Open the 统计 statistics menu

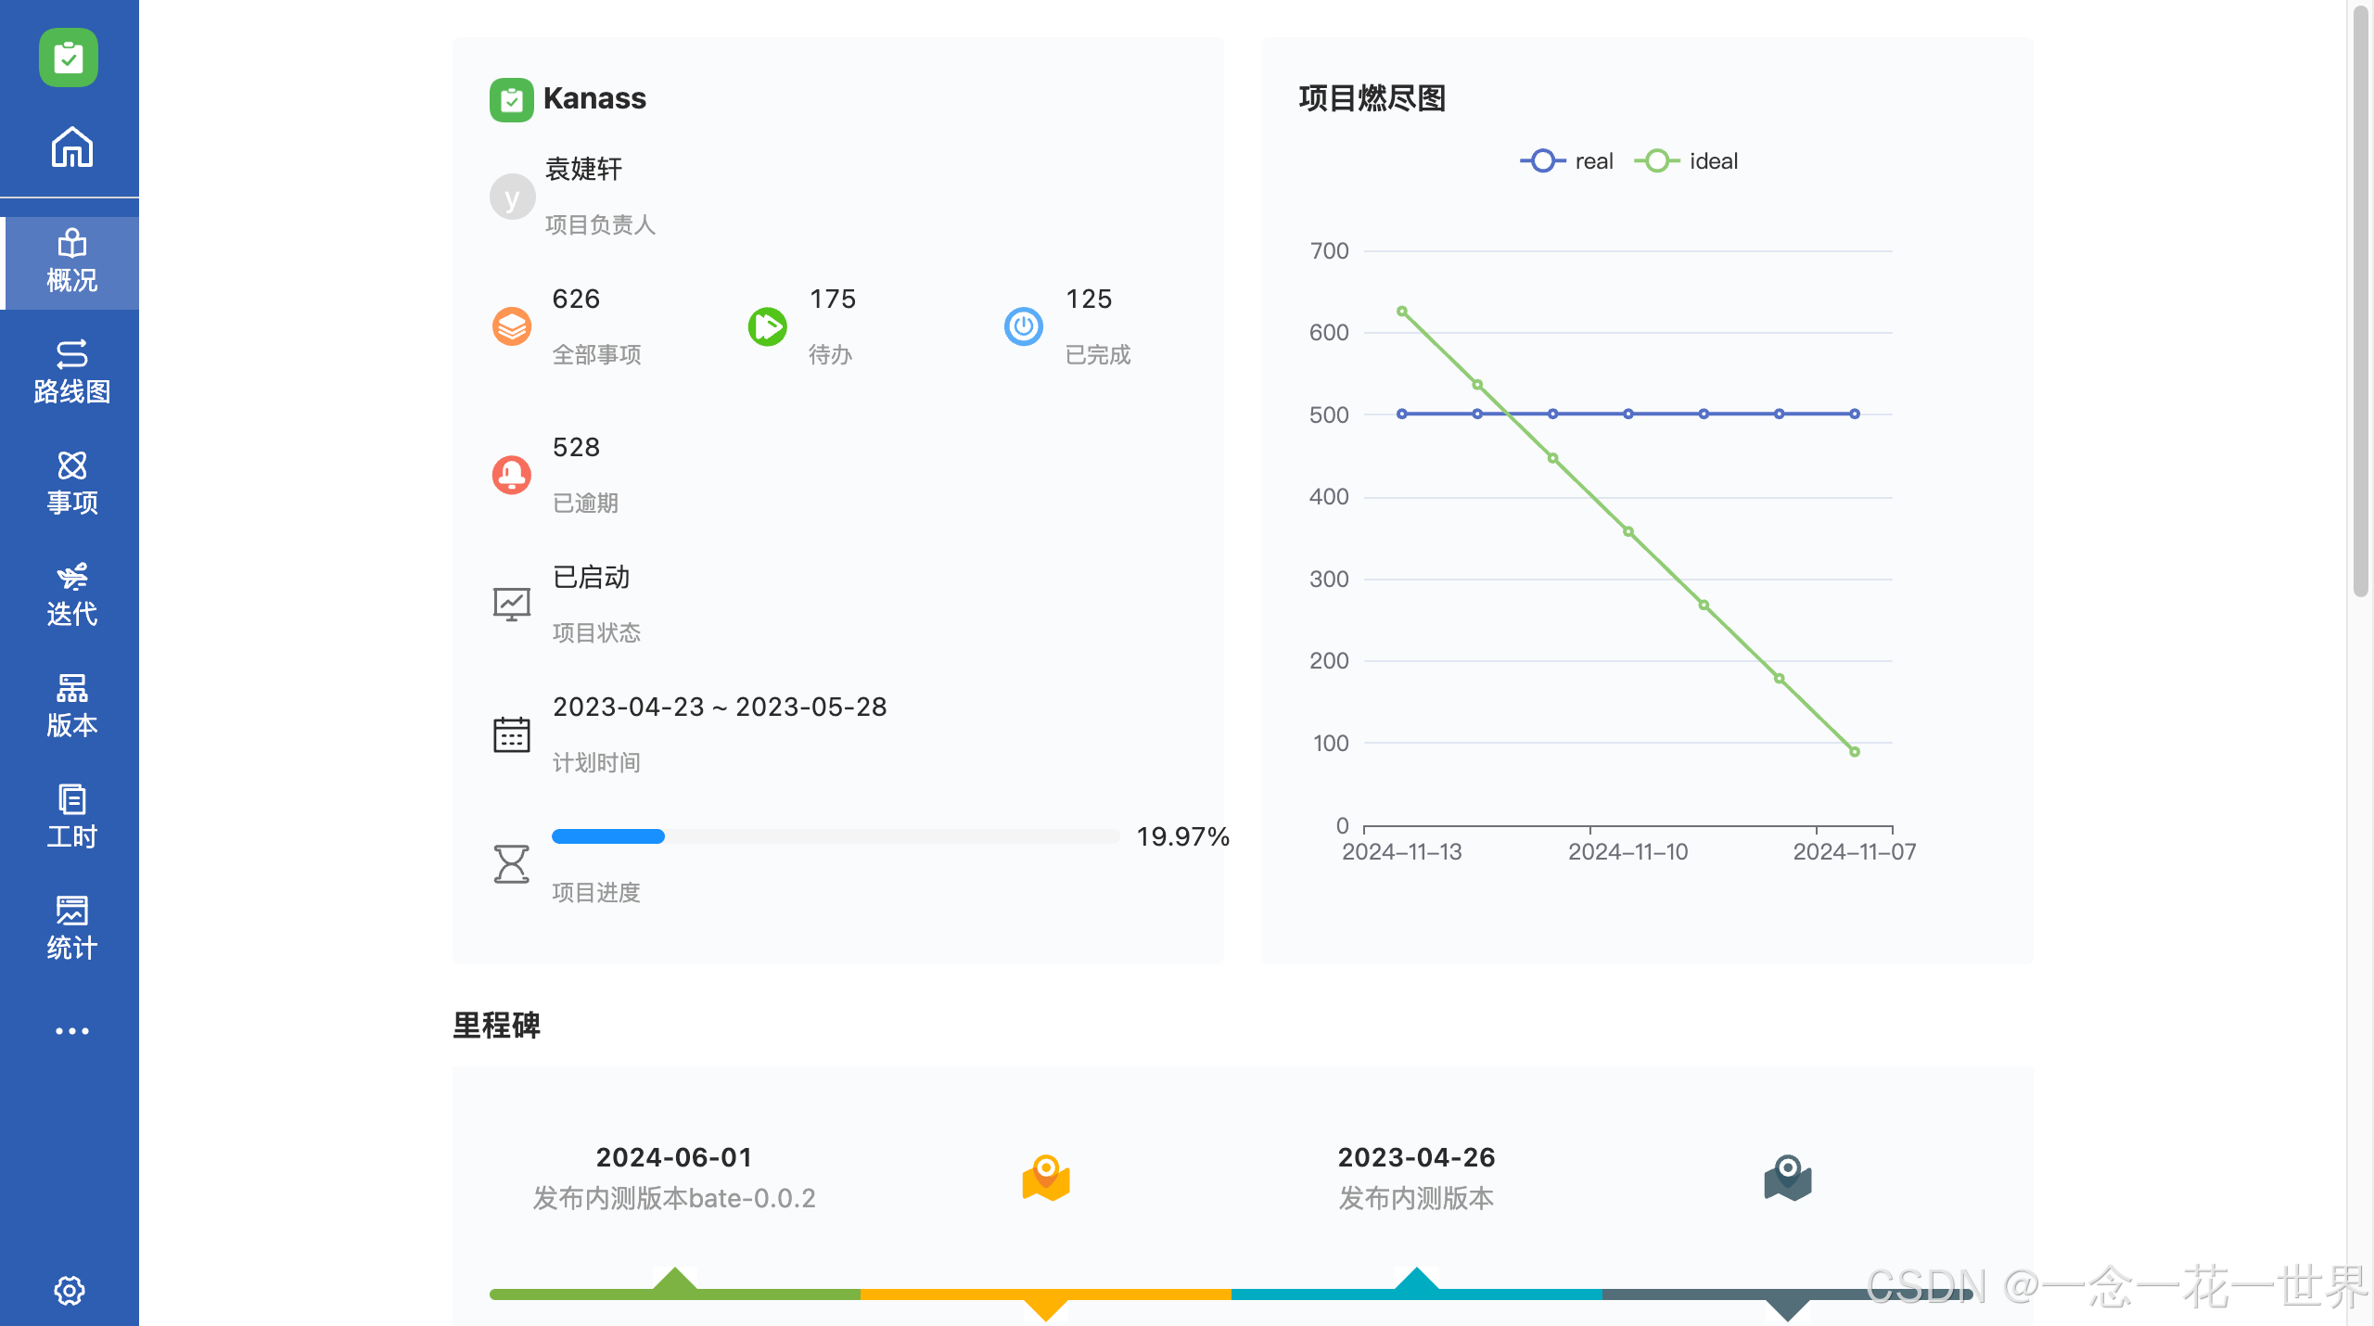[71, 928]
